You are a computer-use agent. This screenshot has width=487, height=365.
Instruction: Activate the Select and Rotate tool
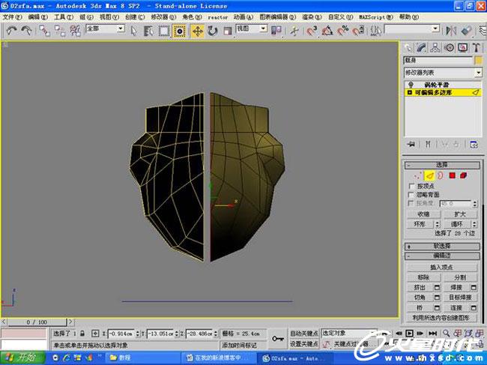coord(213,31)
